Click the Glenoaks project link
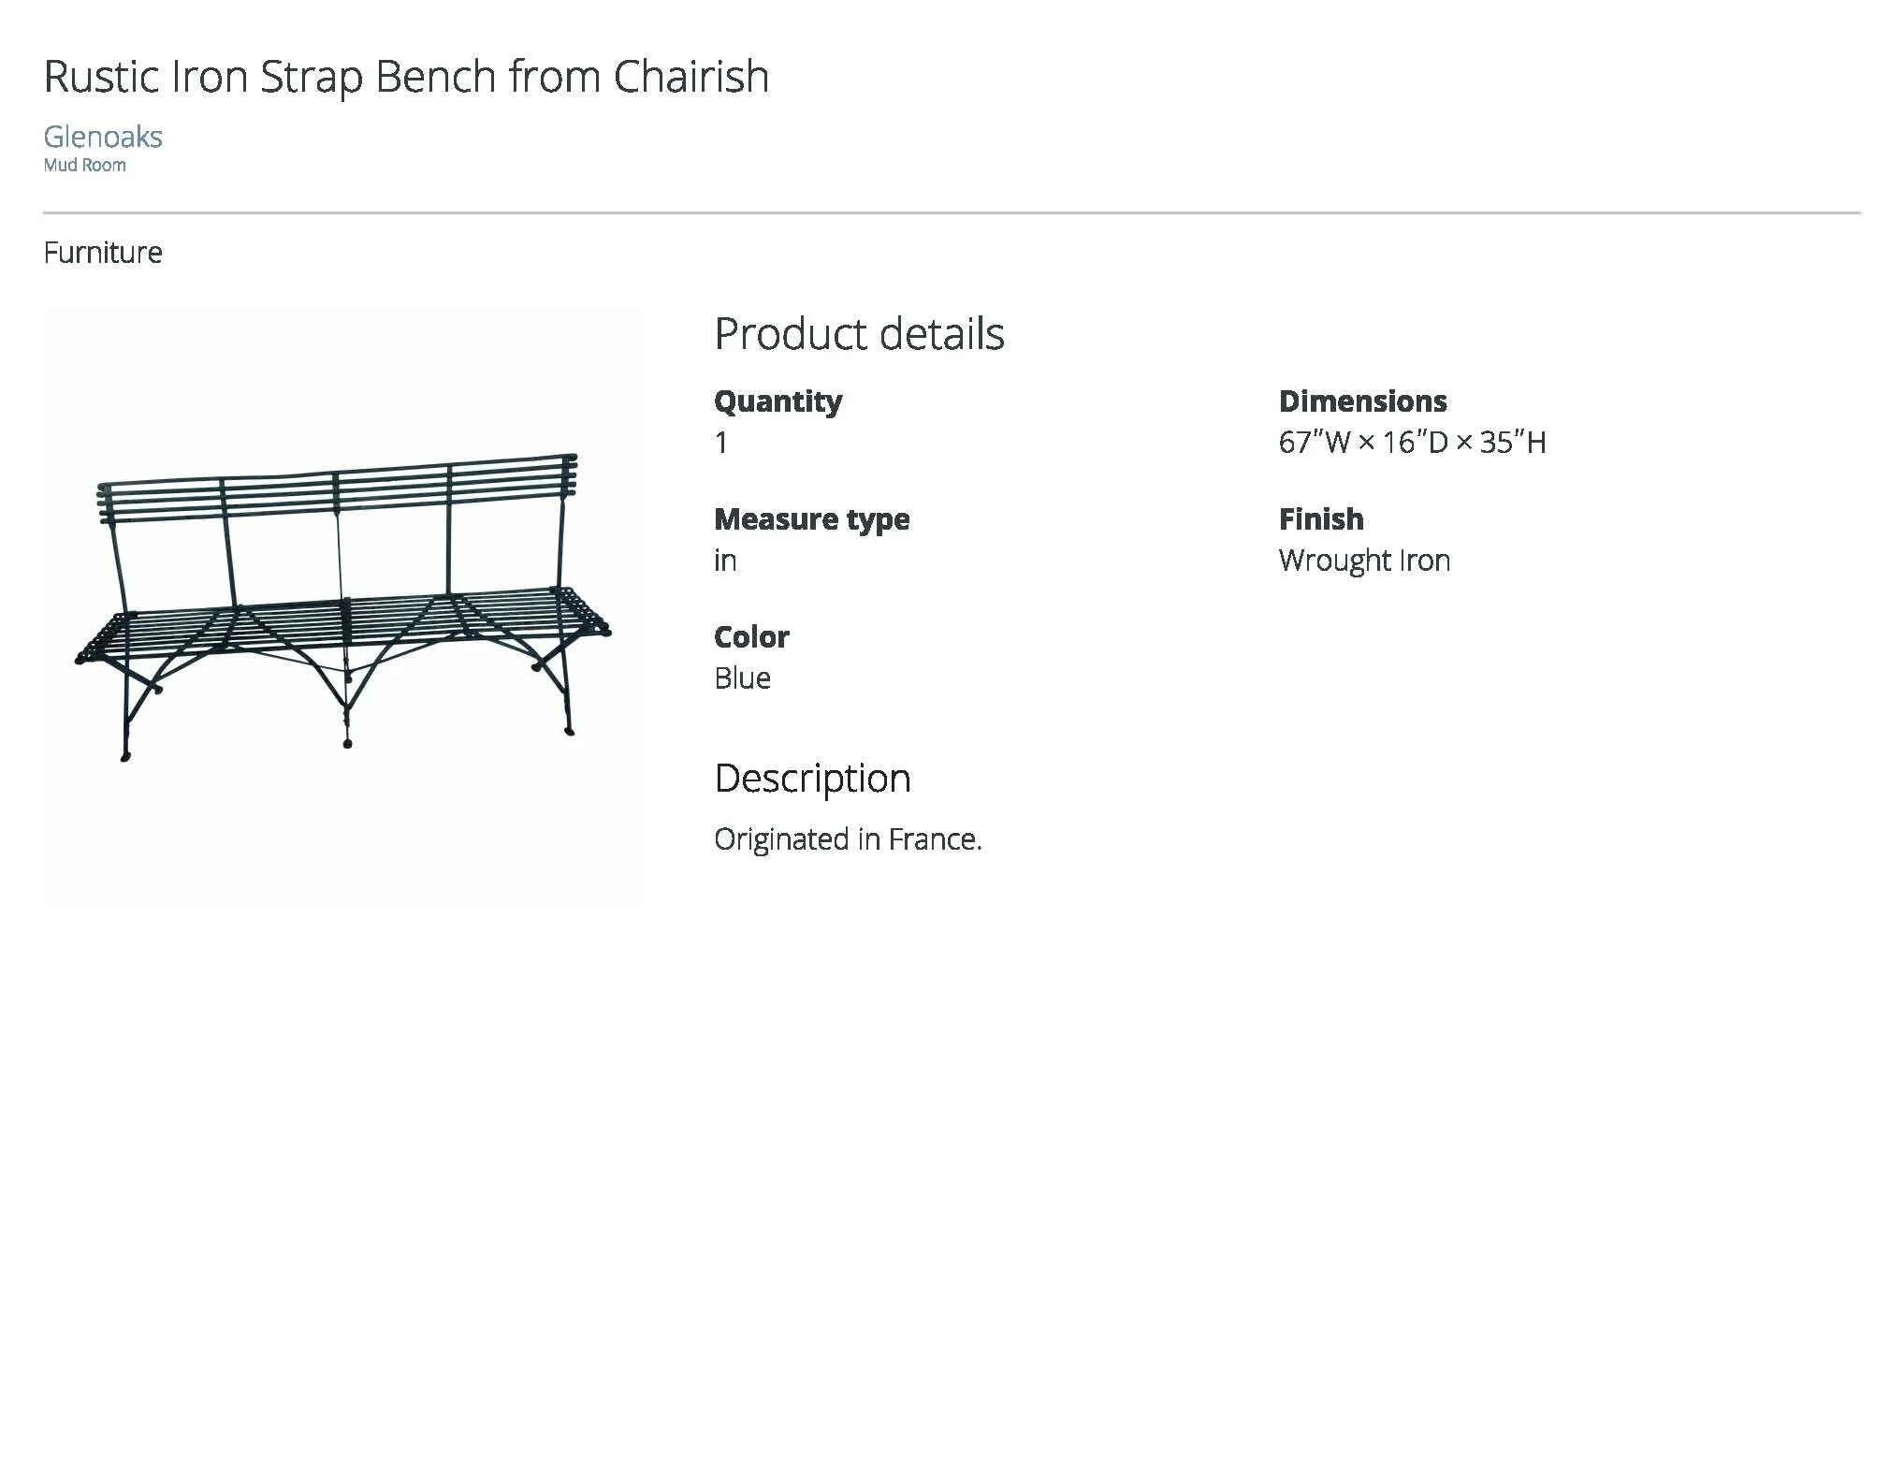 103,138
